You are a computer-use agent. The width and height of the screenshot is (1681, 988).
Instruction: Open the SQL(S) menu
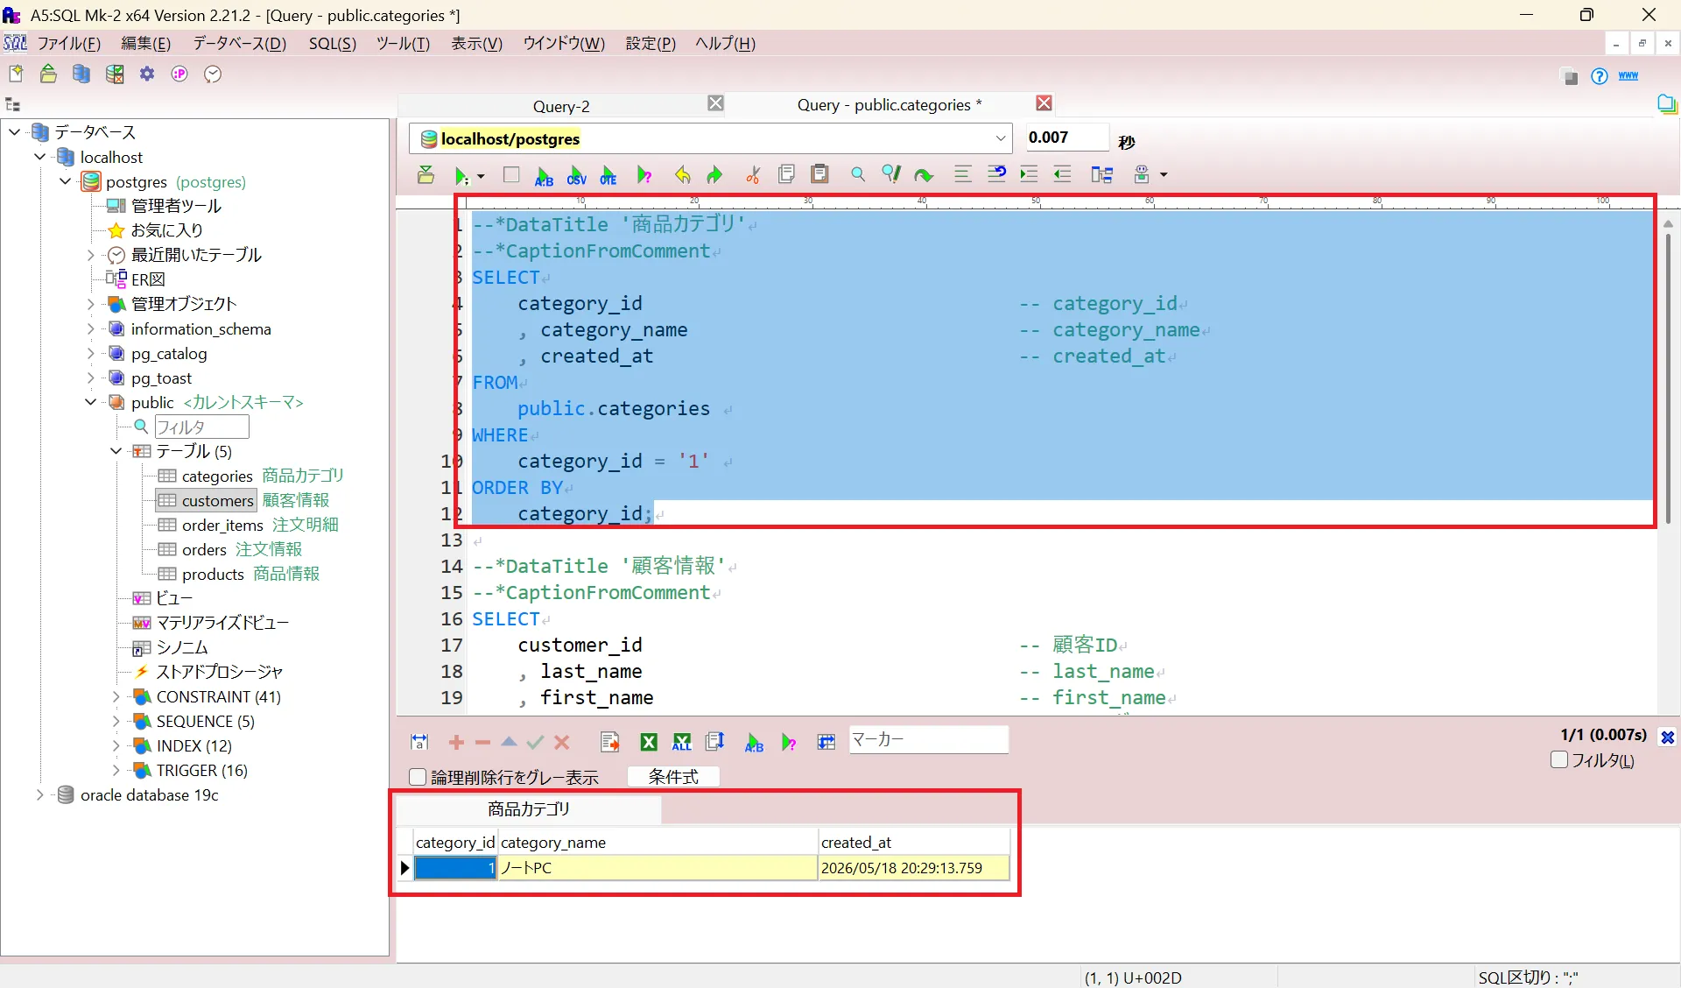point(332,44)
